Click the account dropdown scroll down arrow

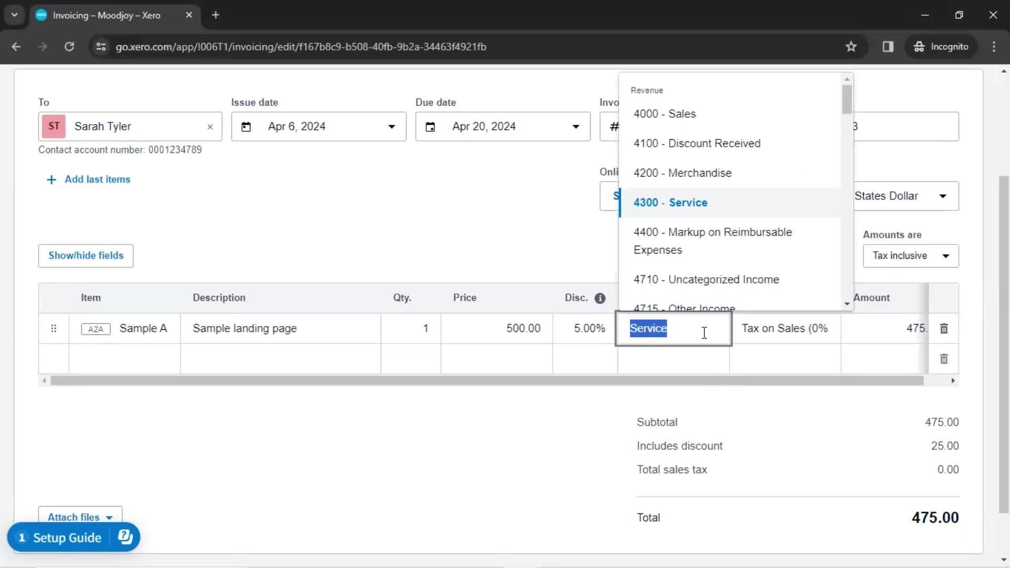[847, 303]
